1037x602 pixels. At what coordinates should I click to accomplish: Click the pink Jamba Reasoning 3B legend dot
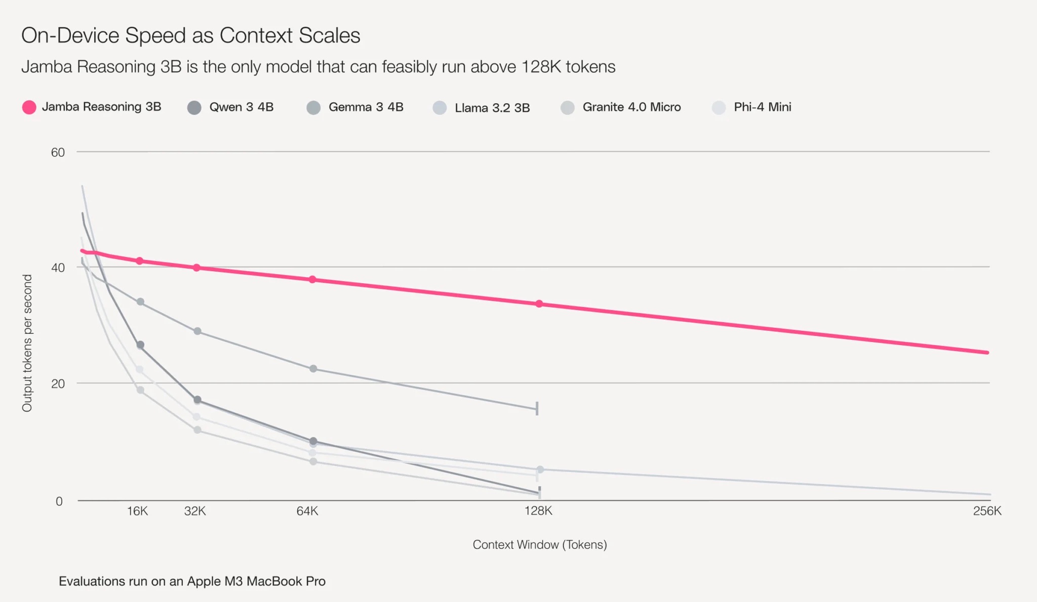tap(29, 107)
